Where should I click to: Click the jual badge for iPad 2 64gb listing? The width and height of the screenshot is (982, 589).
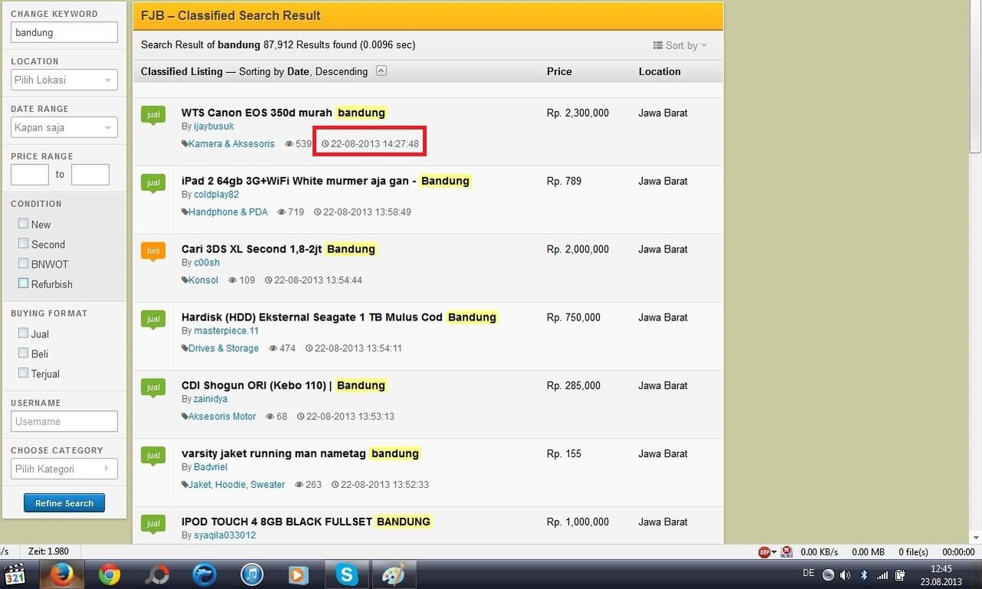click(x=153, y=183)
